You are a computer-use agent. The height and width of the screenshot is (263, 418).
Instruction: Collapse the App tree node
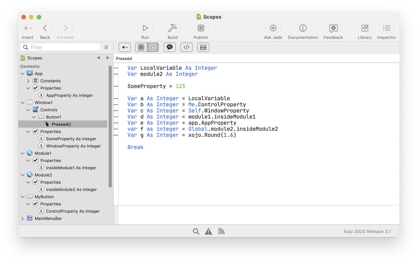pos(22,74)
